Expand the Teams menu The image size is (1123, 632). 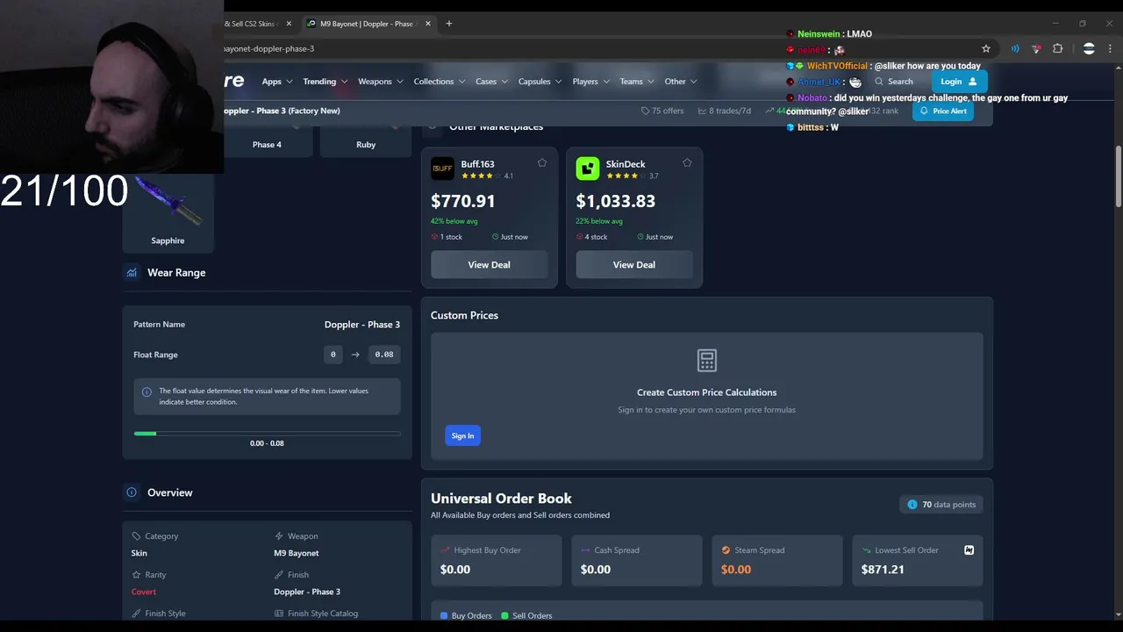[637, 82]
